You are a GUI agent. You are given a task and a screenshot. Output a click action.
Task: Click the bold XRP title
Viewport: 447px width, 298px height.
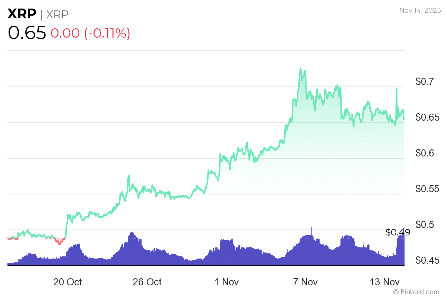(x=22, y=14)
